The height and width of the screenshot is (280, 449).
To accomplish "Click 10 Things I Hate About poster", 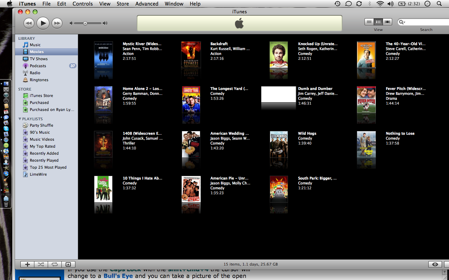I will coord(103,189).
